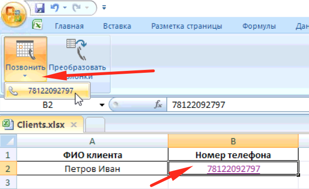Expand the Undo history dropdown arrow
Viewport: 309px width, 189px height.
coord(65,8)
